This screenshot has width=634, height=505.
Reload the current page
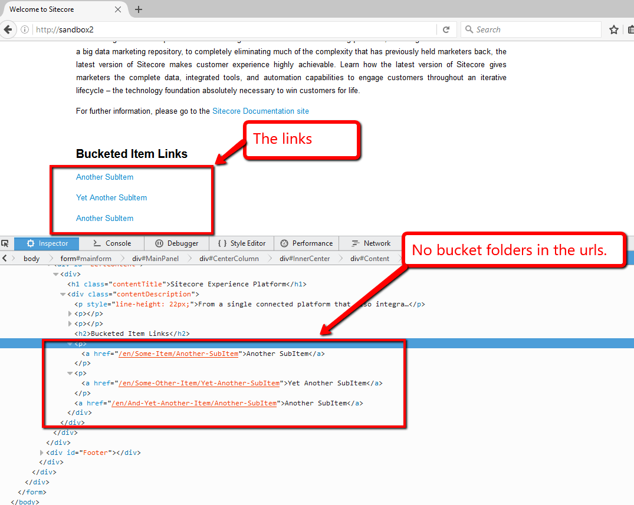[446, 29]
